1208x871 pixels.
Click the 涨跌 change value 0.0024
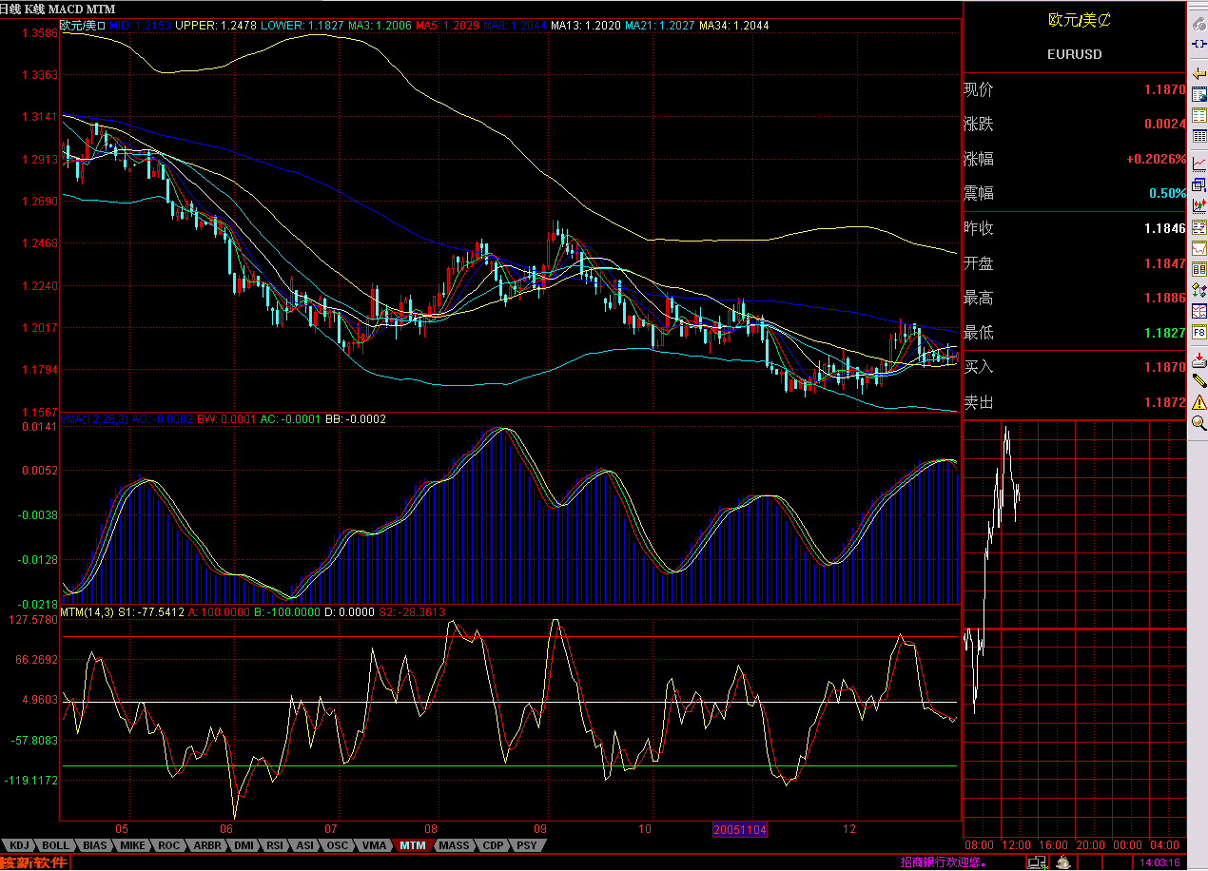click(x=1164, y=125)
